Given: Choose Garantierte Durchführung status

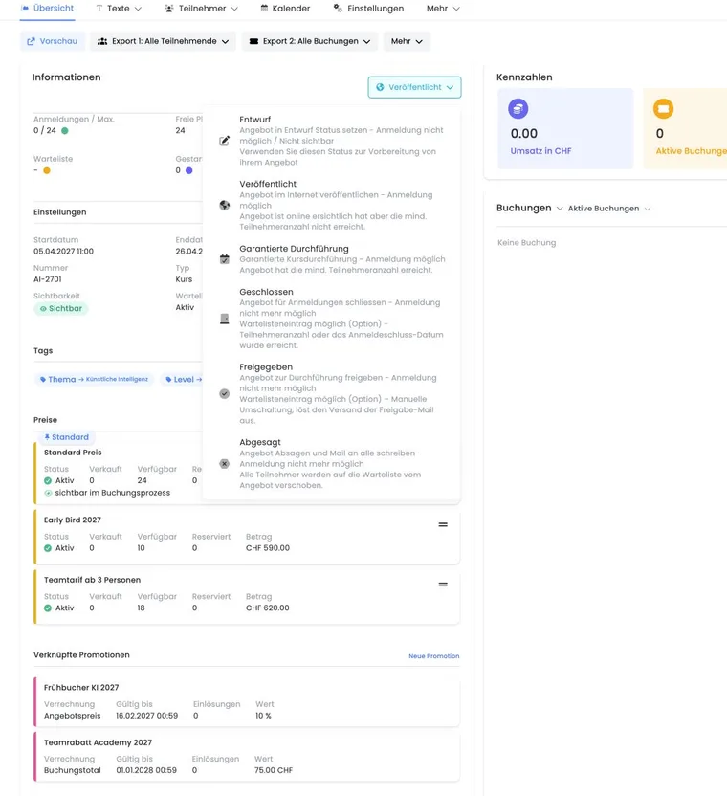Looking at the screenshot, I should pos(332,259).
